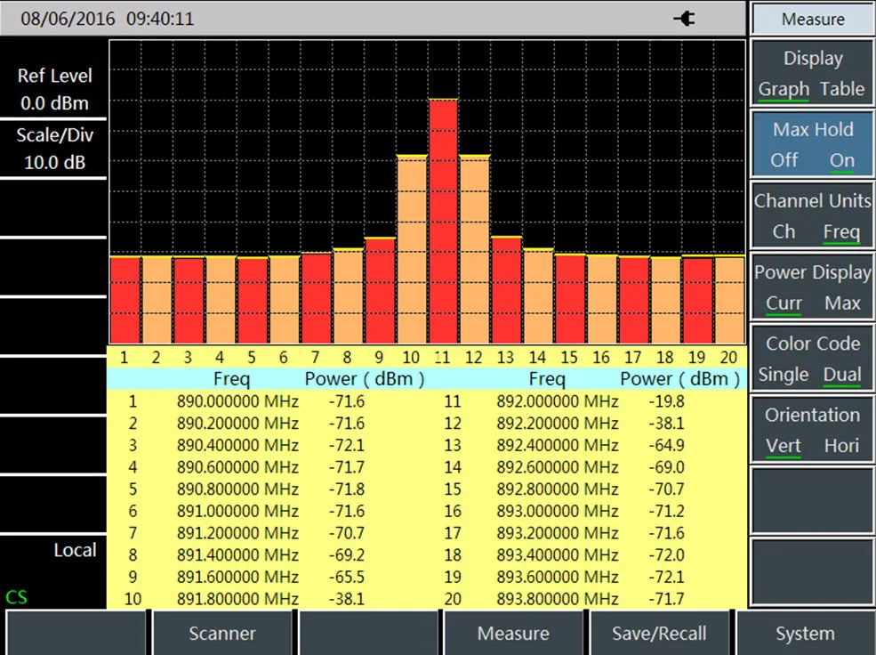Switch Power Display to Max

click(x=840, y=303)
